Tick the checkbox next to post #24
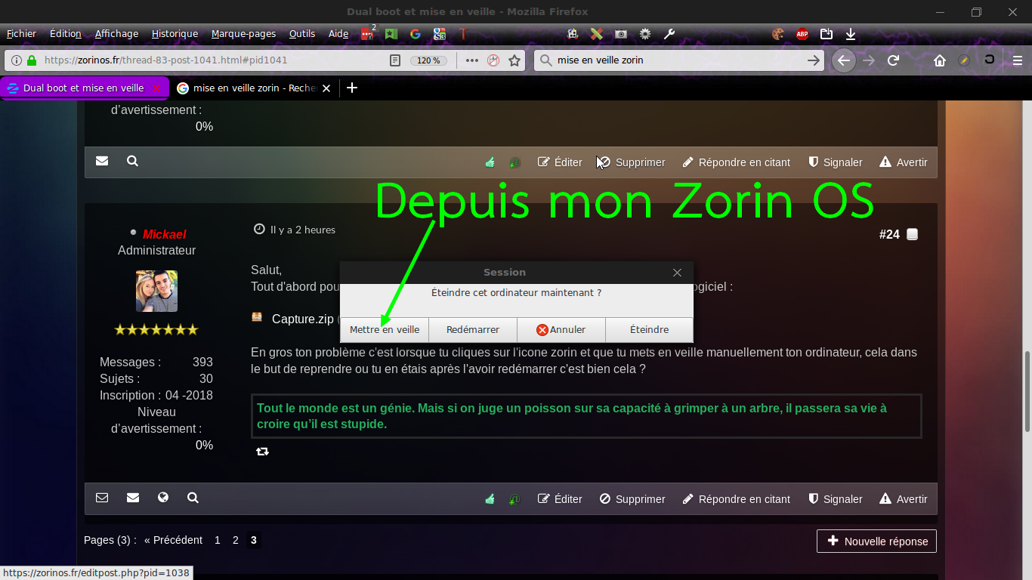Viewport: 1032px width, 580px height. (x=912, y=235)
